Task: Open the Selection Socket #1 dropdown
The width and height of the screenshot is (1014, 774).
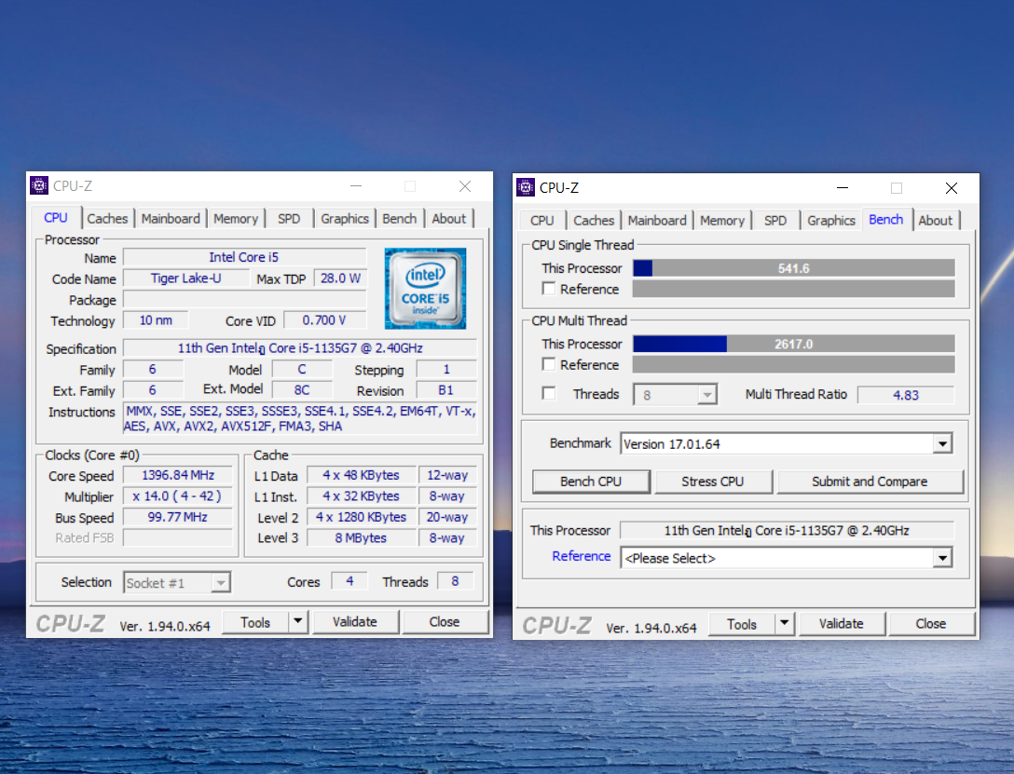Action: click(176, 583)
